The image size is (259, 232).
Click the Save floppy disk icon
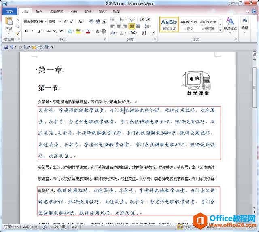[6, 47]
